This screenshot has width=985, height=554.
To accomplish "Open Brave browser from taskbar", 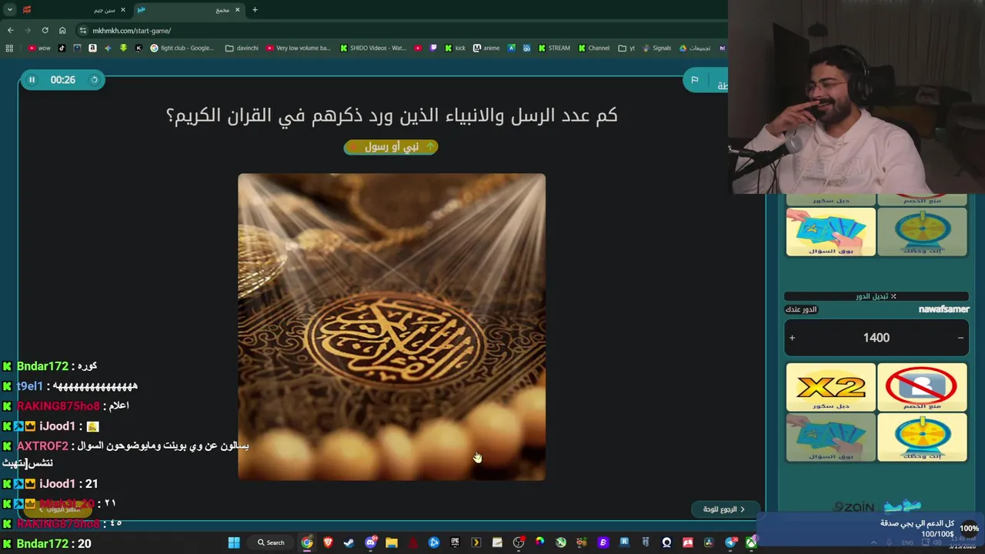I will click(x=329, y=542).
